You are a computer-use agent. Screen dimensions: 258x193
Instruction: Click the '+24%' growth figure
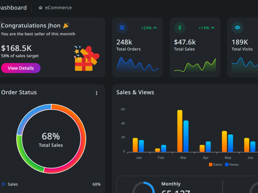pos(146,28)
